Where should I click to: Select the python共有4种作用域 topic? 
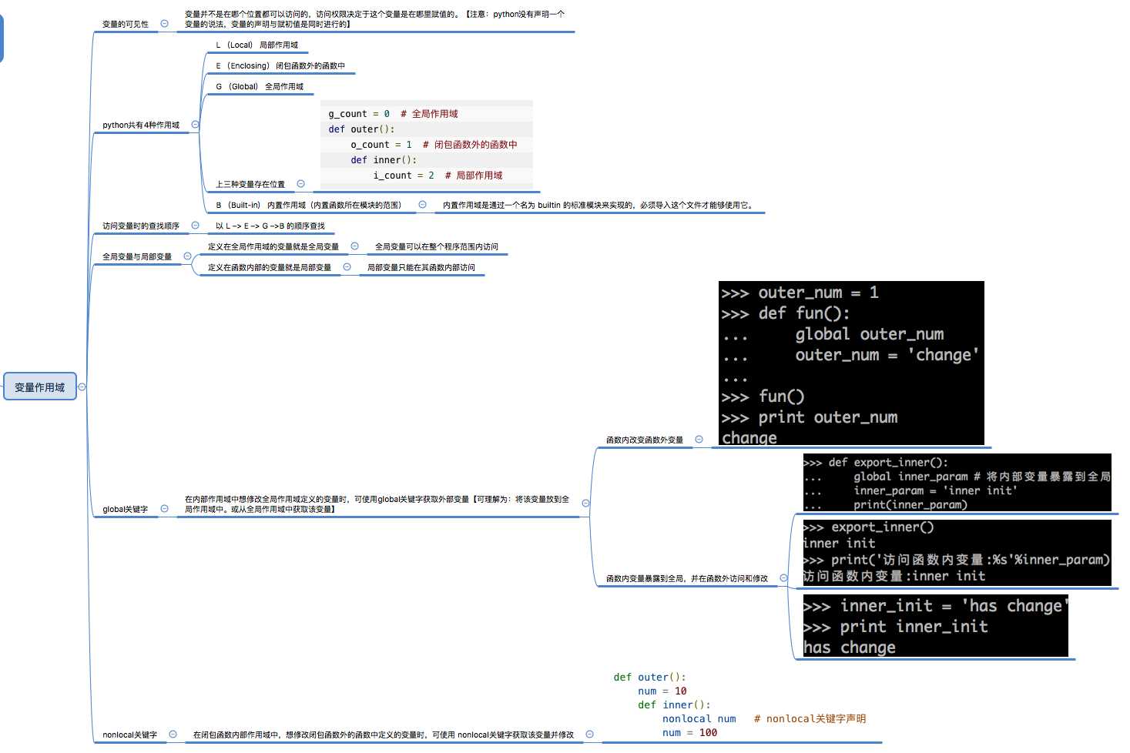[141, 125]
